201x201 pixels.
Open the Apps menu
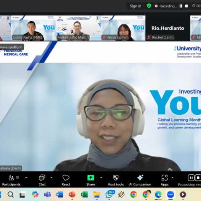165,180
